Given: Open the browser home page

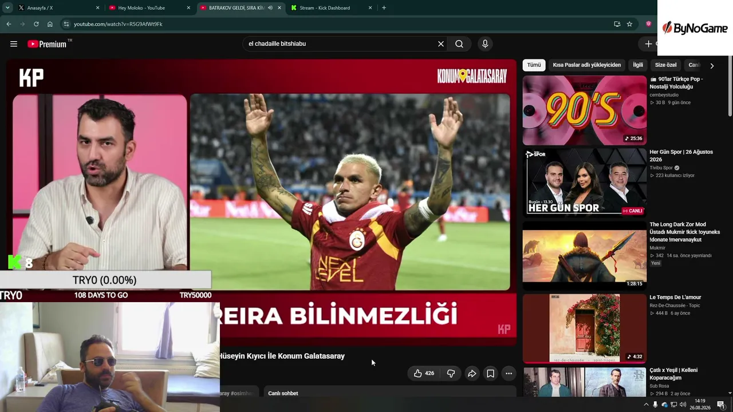Looking at the screenshot, I should click(x=50, y=24).
